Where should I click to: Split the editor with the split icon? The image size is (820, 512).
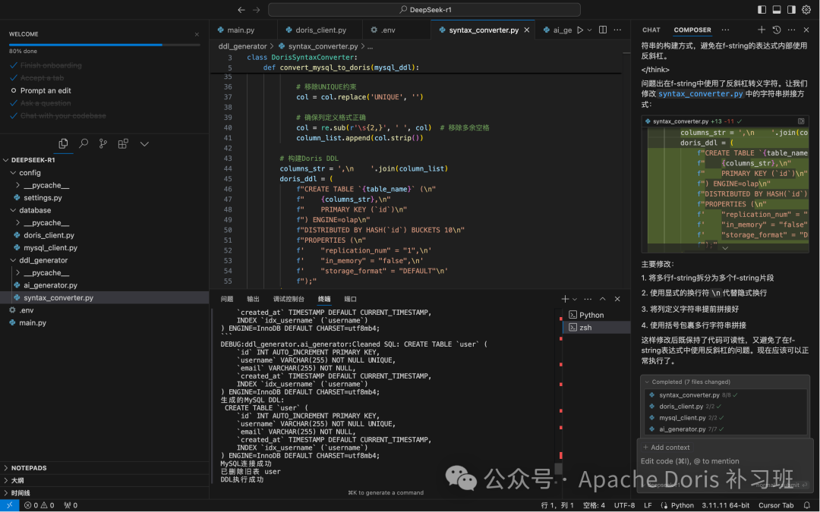(x=603, y=30)
